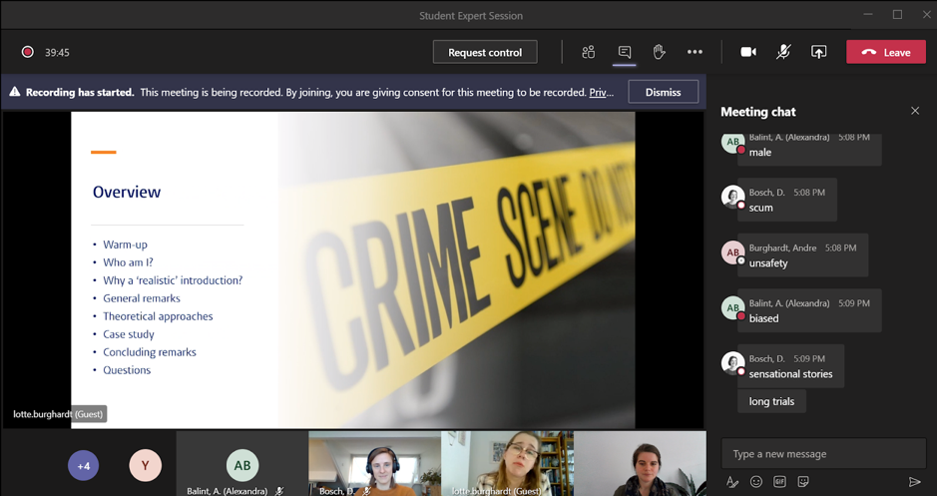
Task: Open the message Format options
Action: coord(732,482)
